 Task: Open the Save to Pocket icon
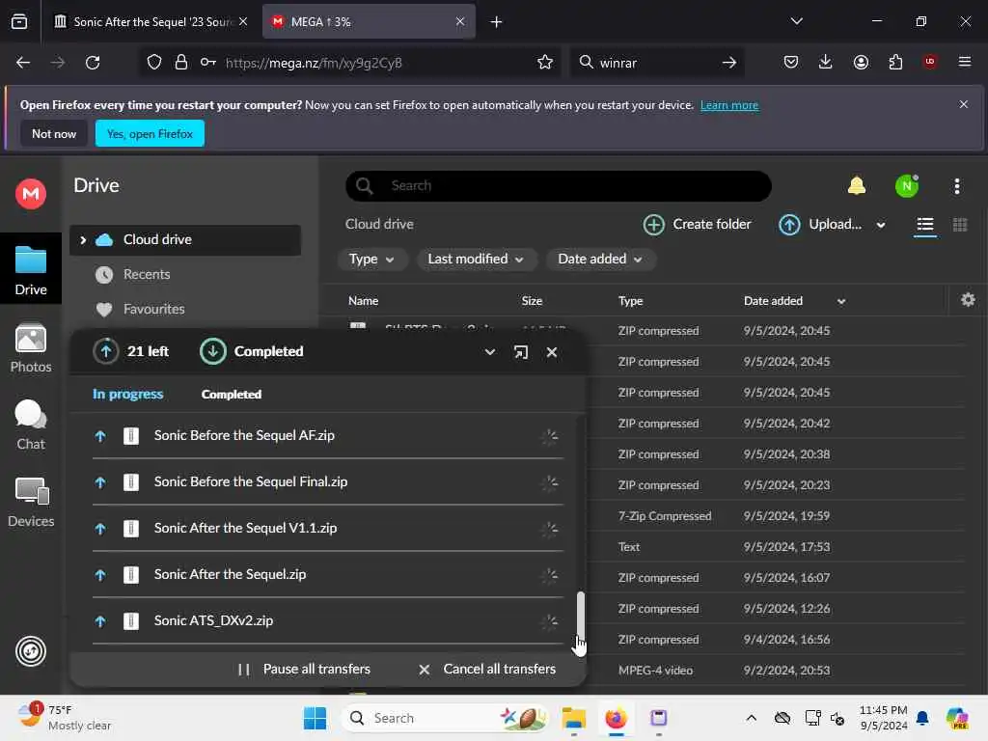tap(791, 63)
